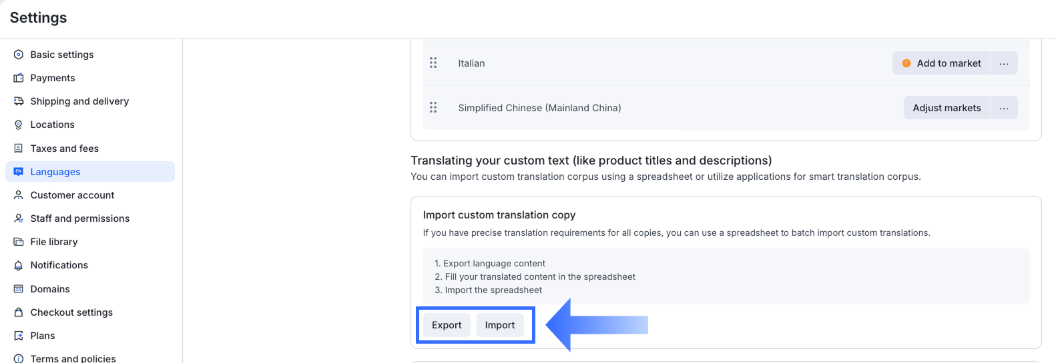Click the Import button
The image size is (1056, 363).
pyautogui.click(x=500, y=325)
